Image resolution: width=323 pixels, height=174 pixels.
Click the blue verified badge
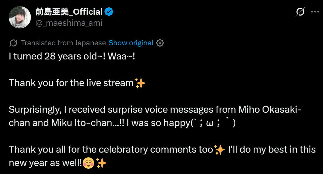coord(109,12)
